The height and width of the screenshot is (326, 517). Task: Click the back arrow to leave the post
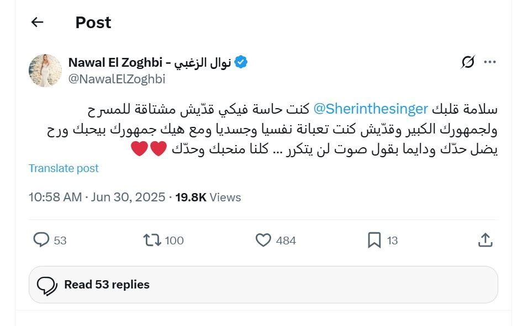point(36,22)
